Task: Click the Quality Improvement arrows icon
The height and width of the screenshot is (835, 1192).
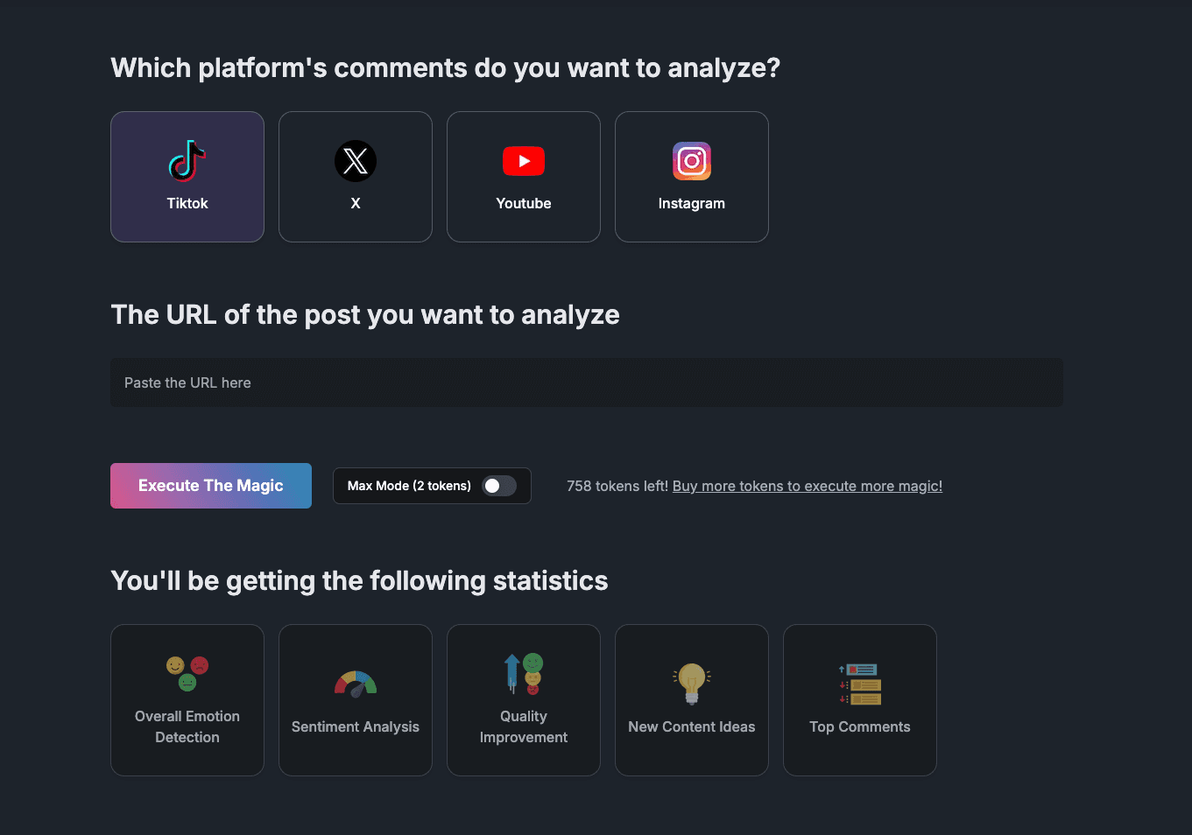Action: (x=523, y=674)
